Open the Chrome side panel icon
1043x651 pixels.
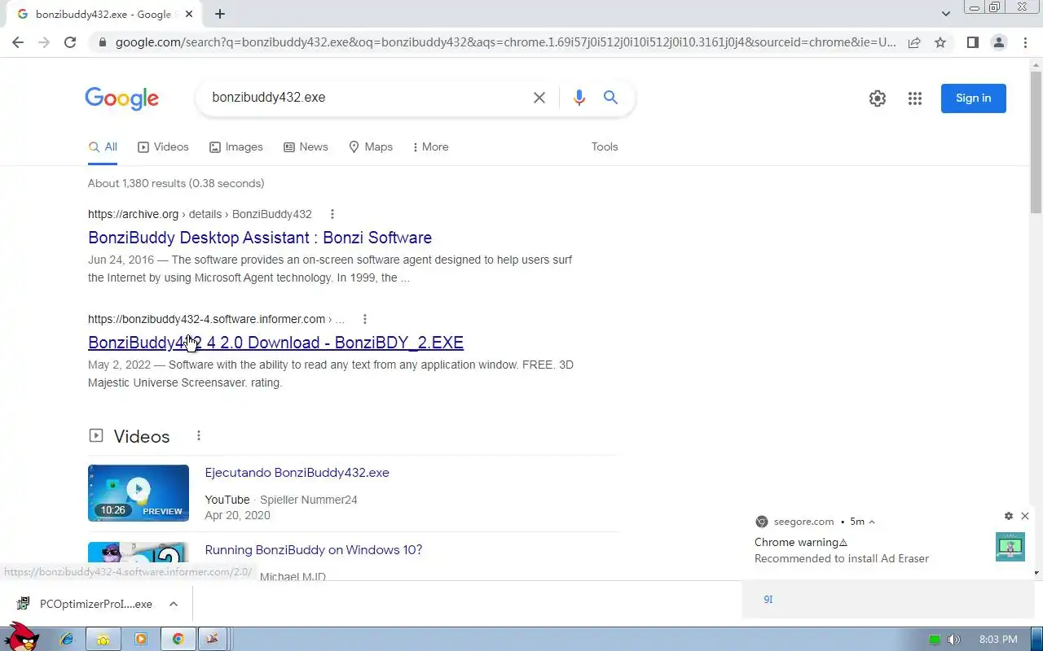972,42
